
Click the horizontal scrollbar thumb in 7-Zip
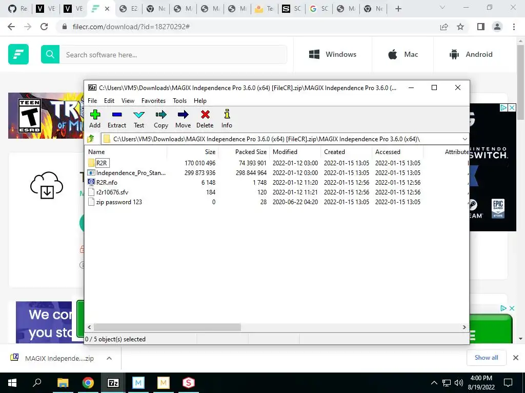167,327
